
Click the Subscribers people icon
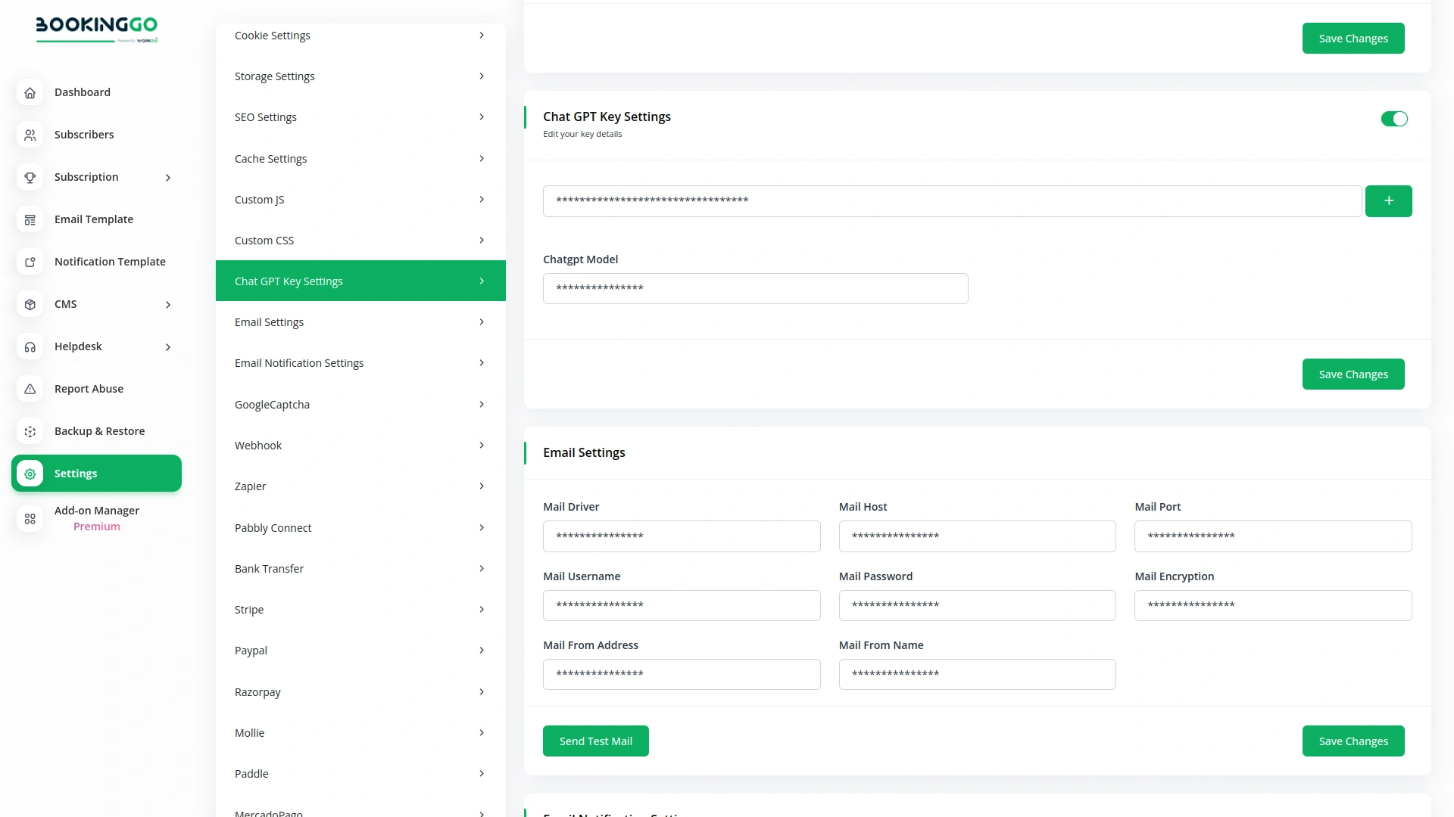tap(30, 135)
